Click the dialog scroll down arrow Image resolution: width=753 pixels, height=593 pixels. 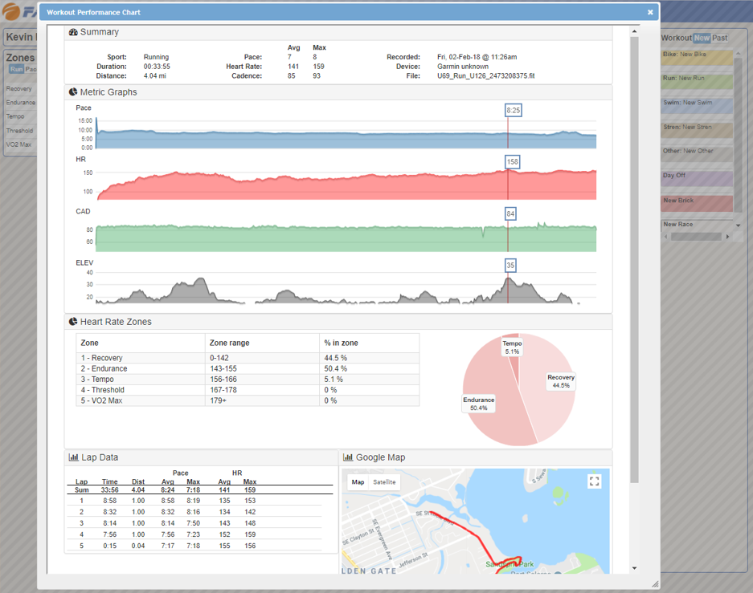[634, 568]
